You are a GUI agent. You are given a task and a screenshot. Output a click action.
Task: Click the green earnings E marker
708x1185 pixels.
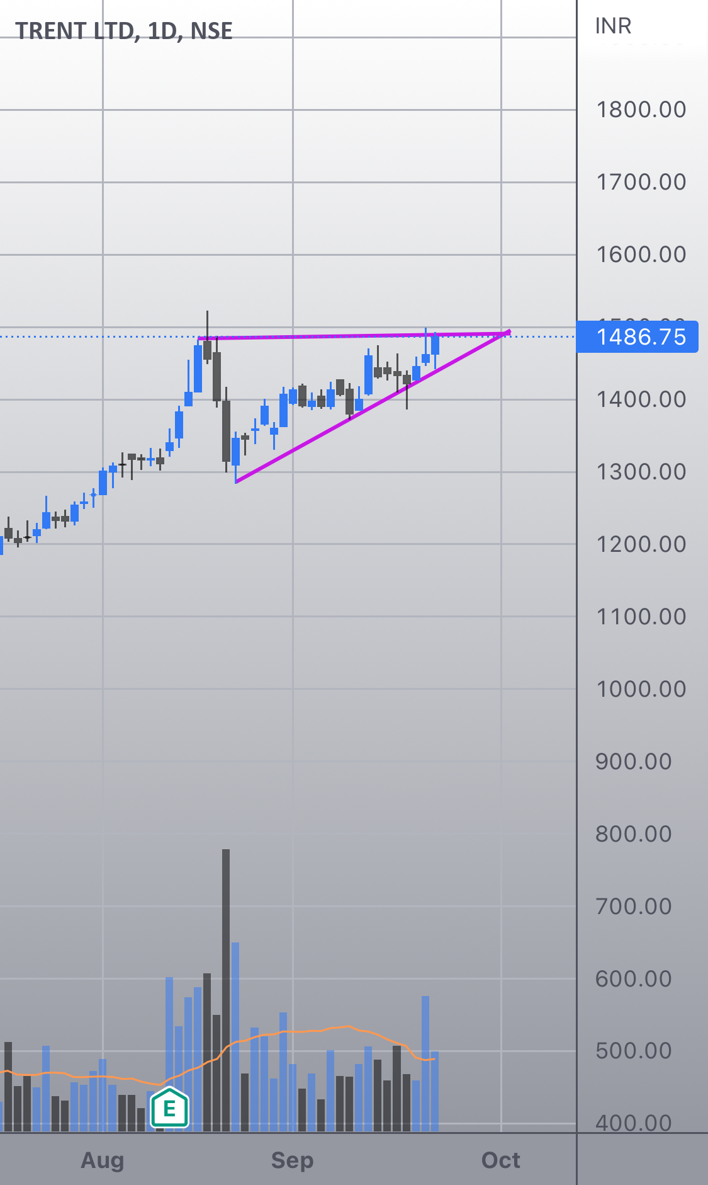169,1108
